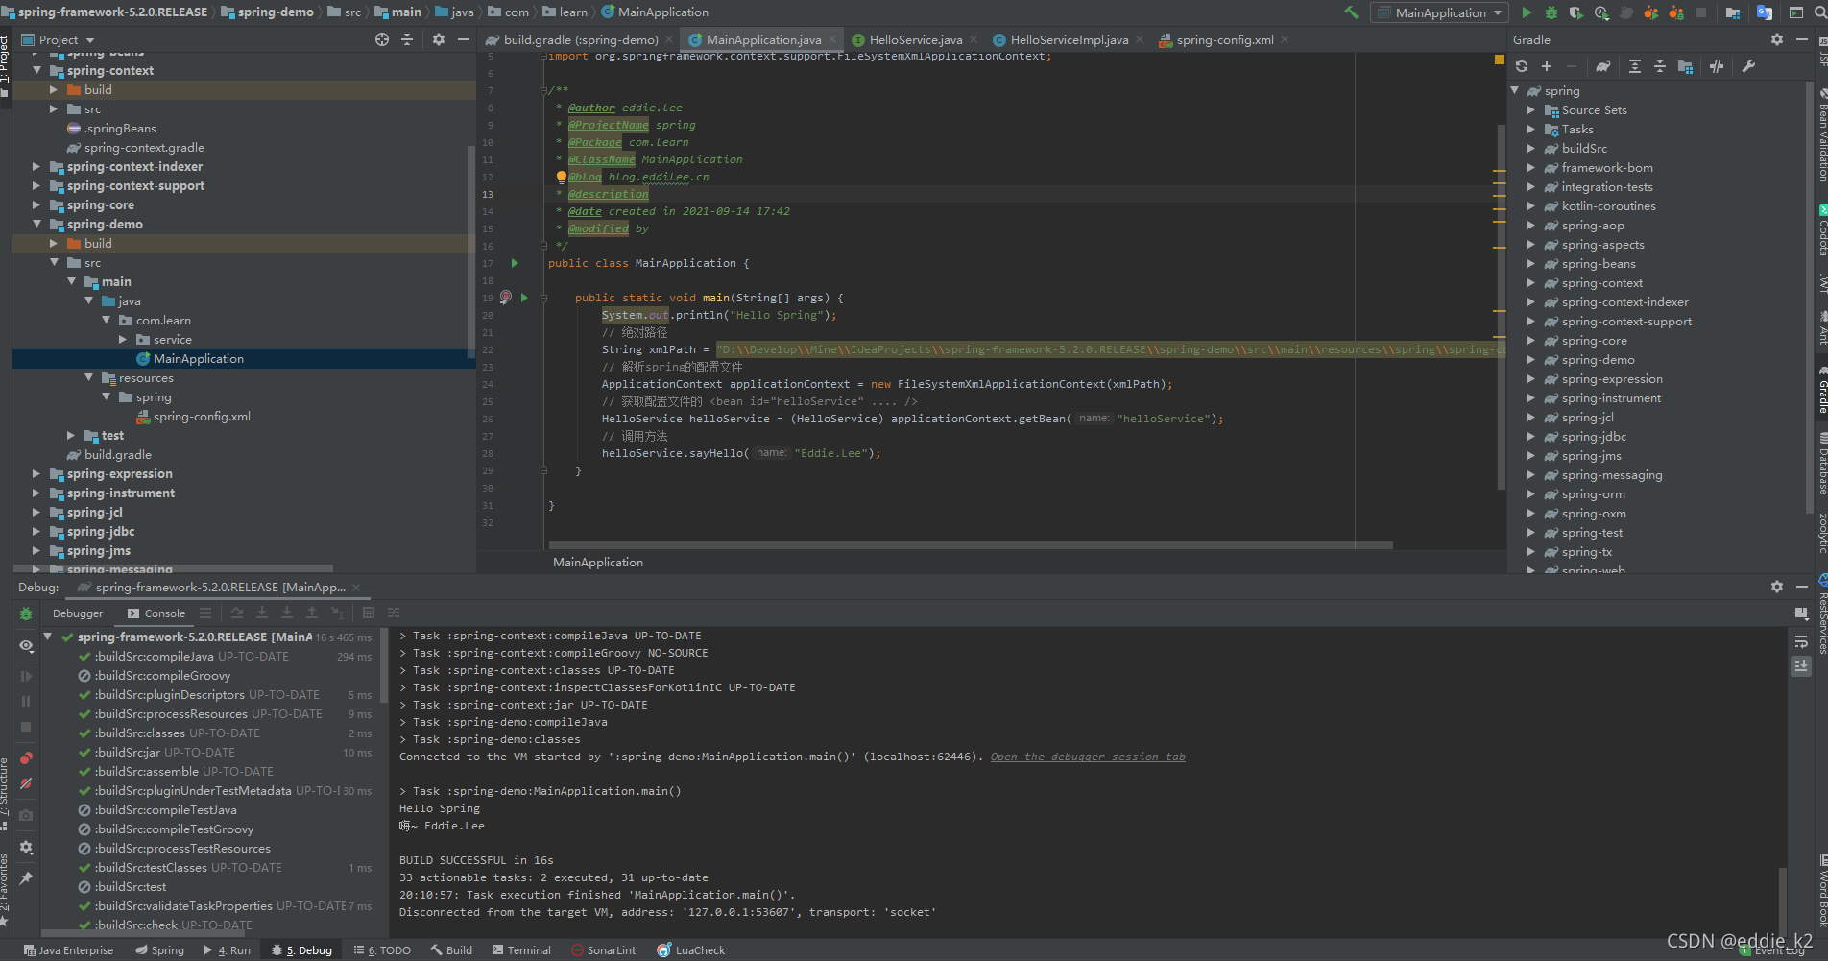Open the Gradle panel gear options
This screenshot has width=1828, height=961.
[x=1777, y=39]
